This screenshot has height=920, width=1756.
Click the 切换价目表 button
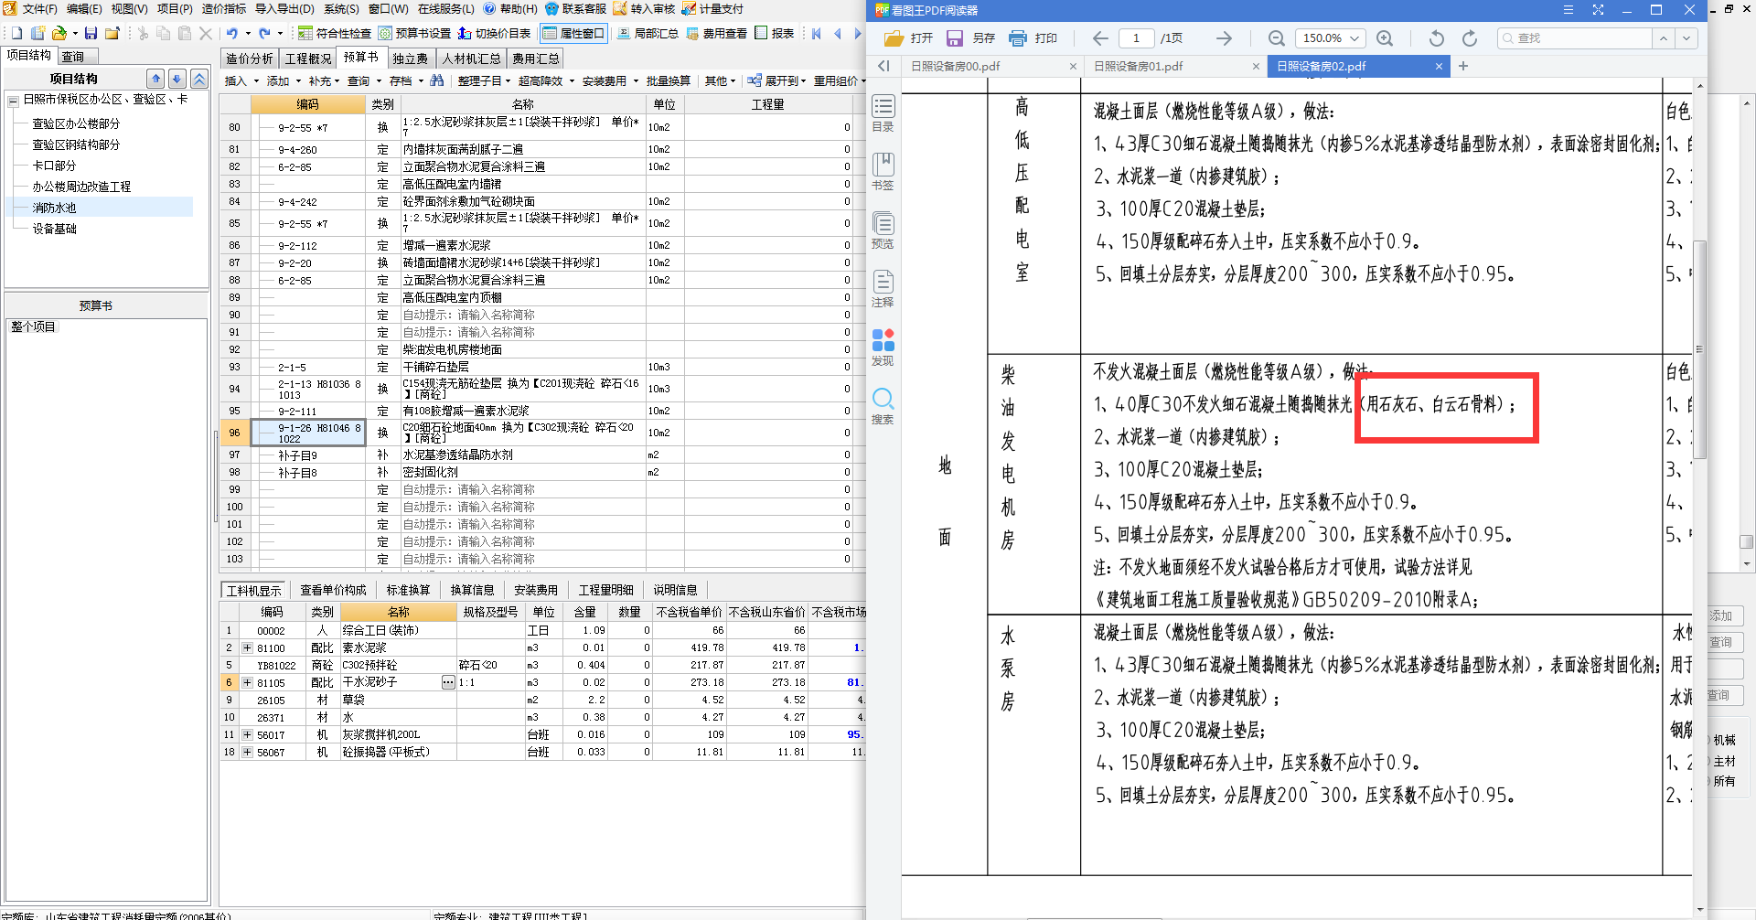495,33
